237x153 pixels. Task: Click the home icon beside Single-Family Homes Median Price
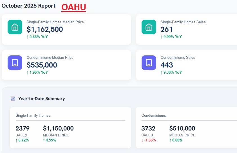click(x=15, y=27)
